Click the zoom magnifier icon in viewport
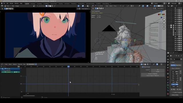Screen dimensions: 183x103 (164, 20)
